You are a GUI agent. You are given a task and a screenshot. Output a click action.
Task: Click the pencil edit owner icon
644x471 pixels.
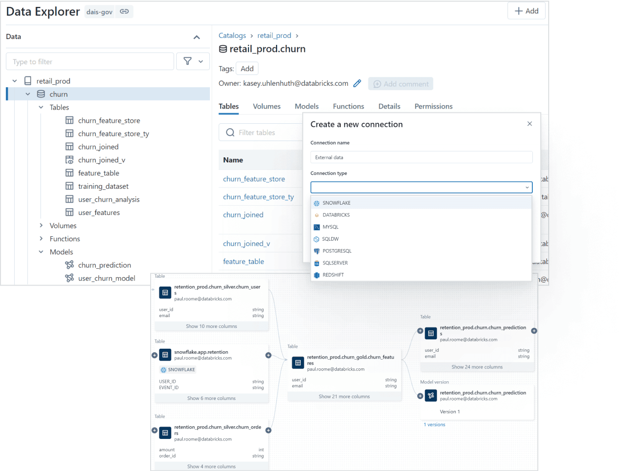click(357, 83)
